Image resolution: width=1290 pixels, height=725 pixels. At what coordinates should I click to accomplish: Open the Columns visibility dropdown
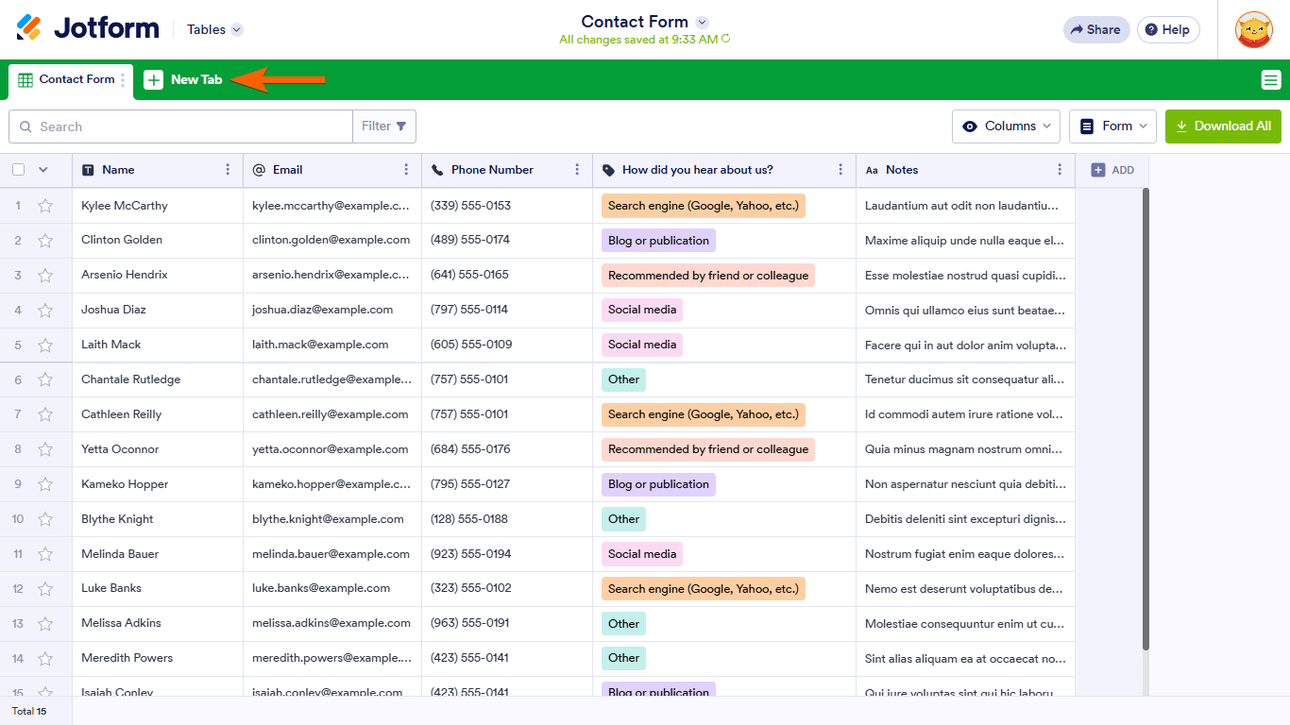click(1006, 126)
